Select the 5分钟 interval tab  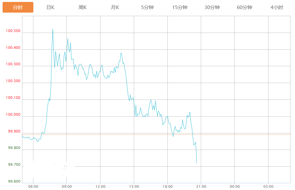(x=147, y=7)
